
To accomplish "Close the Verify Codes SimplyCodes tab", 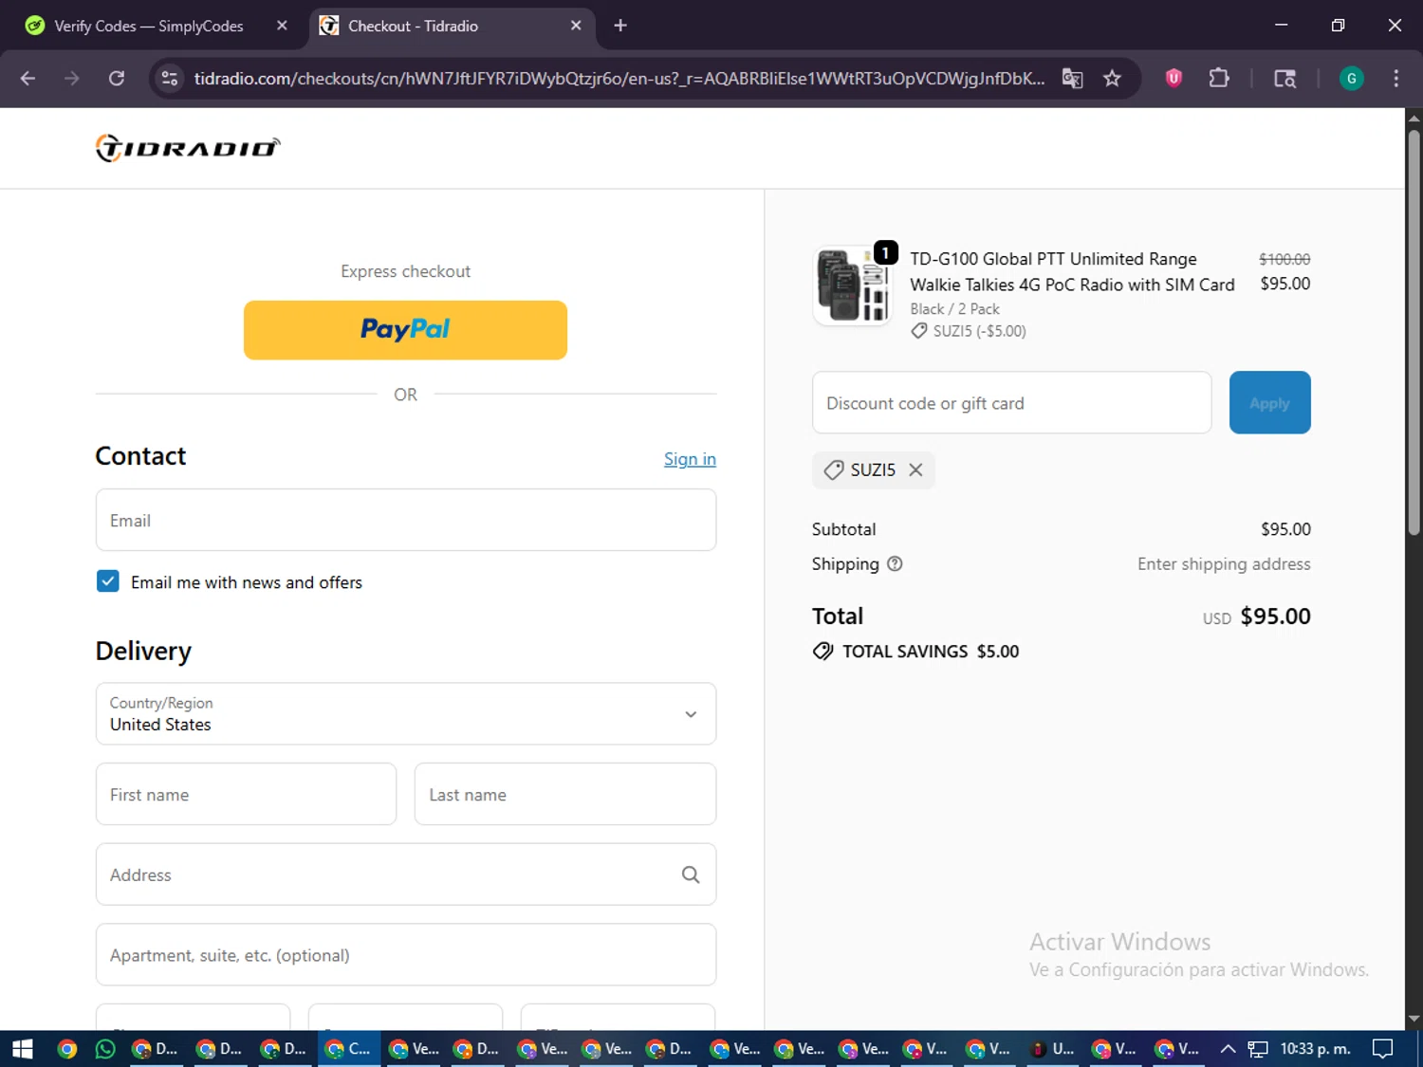I will (282, 26).
